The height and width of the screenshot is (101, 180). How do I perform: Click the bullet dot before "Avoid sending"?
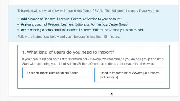pyautogui.click(x=18, y=30)
